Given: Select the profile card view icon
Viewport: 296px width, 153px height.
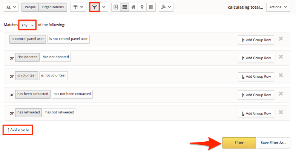Looking at the screenshot, I should pyautogui.click(x=116, y=7).
